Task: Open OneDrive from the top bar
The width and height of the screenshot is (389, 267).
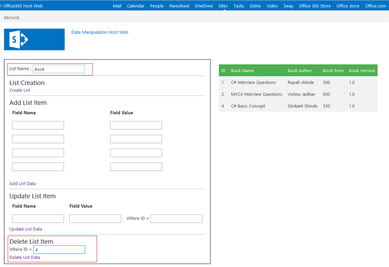Action: pyautogui.click(x=204, y=6)
